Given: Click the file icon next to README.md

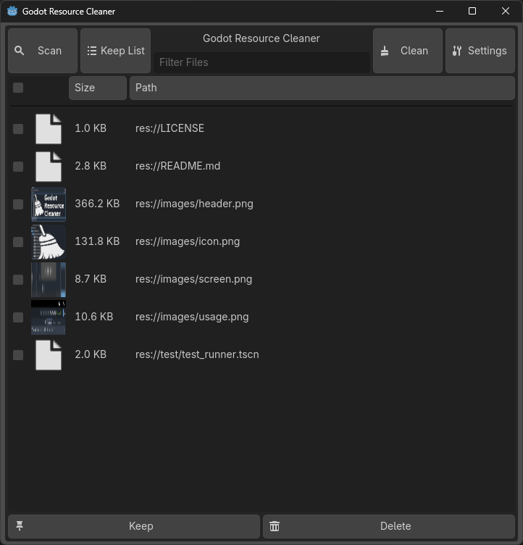Looking at the screenshot, I should (49, 167).
